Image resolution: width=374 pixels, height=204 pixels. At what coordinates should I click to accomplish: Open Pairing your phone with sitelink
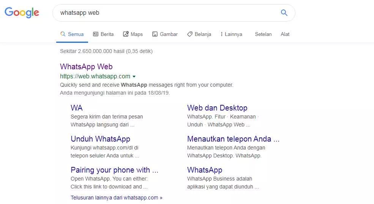115,170
